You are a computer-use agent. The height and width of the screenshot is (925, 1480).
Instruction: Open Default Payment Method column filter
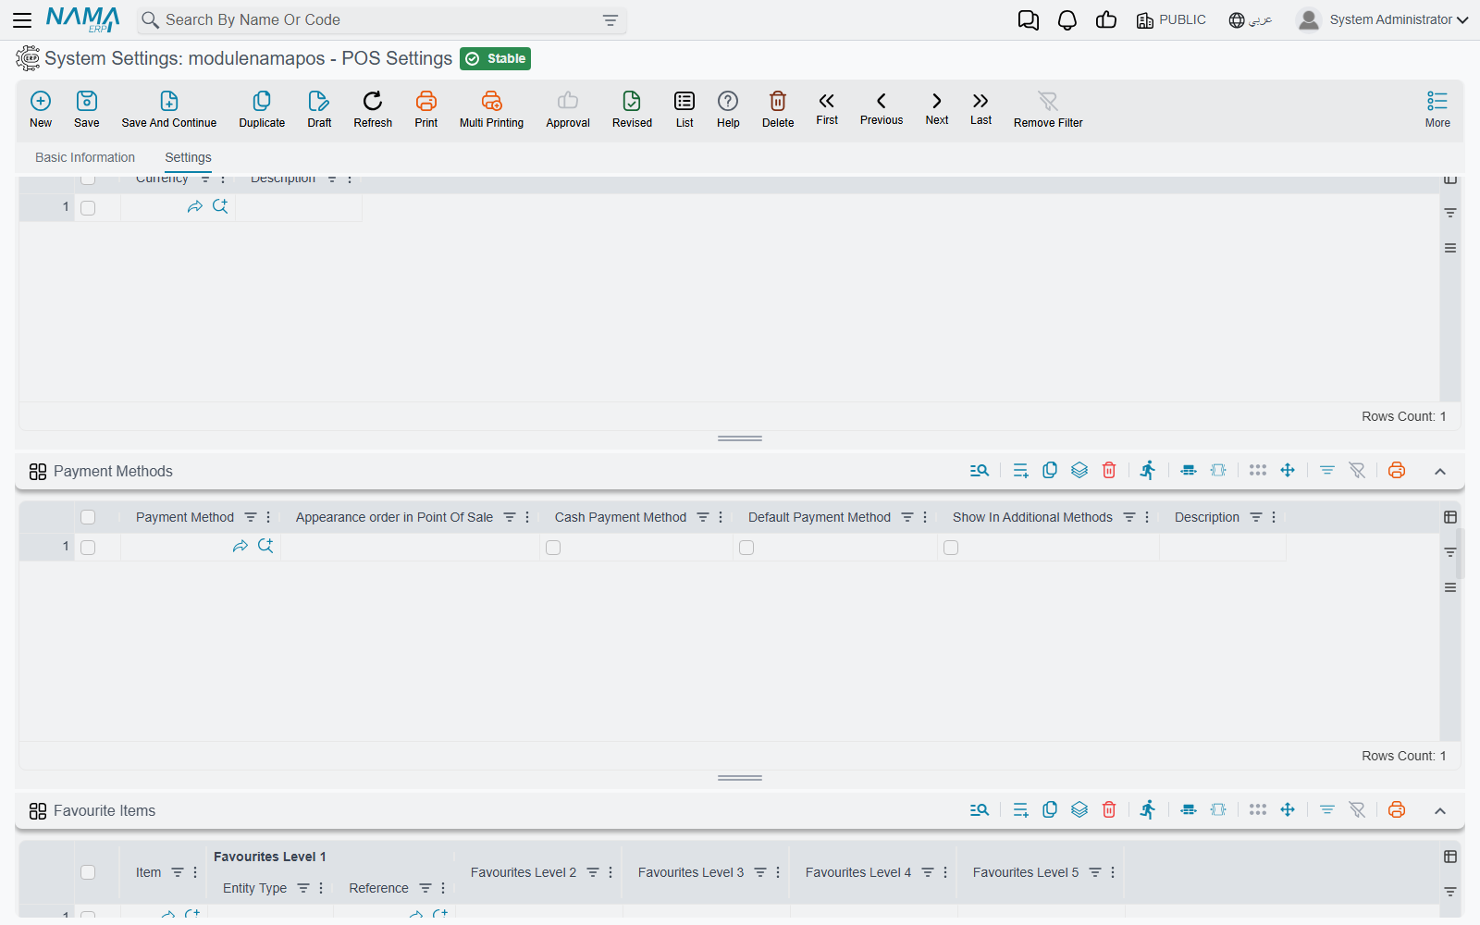[907, 517]
